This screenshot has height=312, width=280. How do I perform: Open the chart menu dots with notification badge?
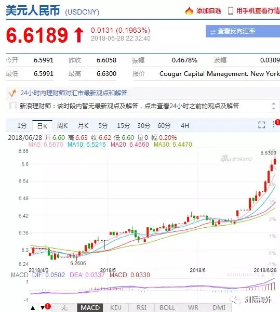(274, 125)
